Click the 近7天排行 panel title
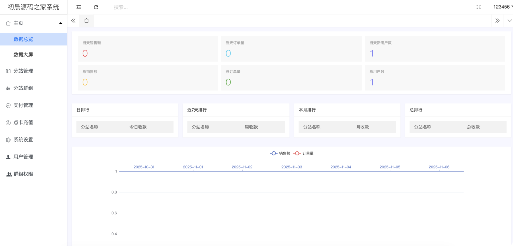The height and width of the screenshot is (246, 513). [197, 110]
